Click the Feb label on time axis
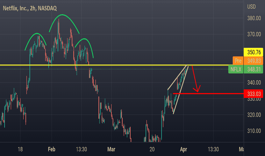This screenshot has height=156, width=265. click(x=51, y=149)
